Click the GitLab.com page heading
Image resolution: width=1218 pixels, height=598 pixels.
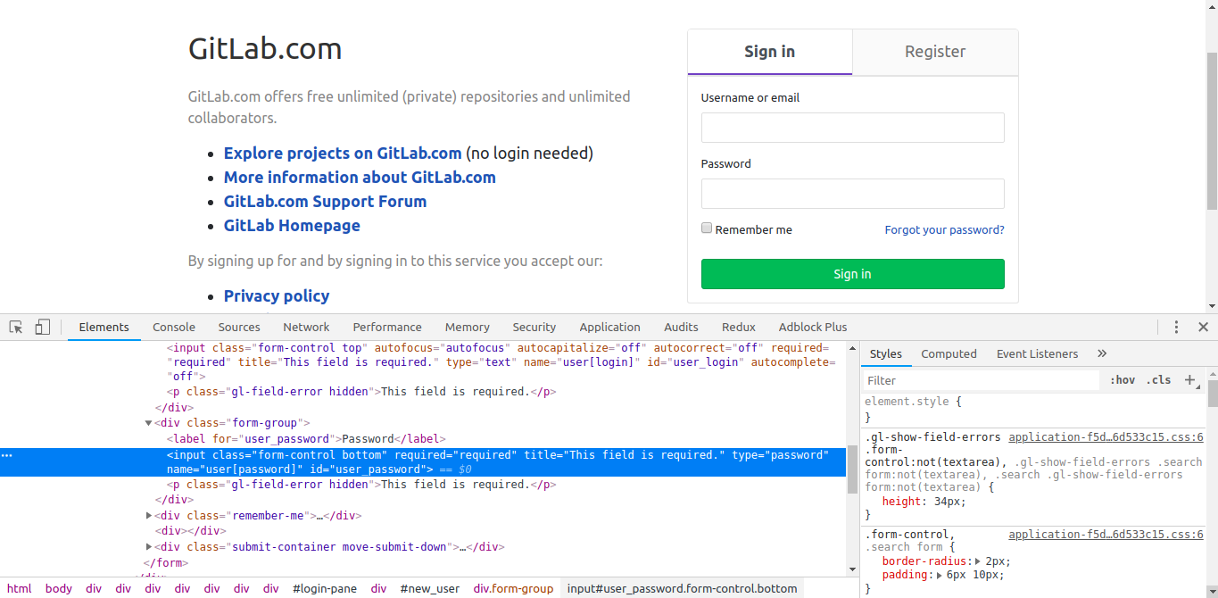point(265,48)
